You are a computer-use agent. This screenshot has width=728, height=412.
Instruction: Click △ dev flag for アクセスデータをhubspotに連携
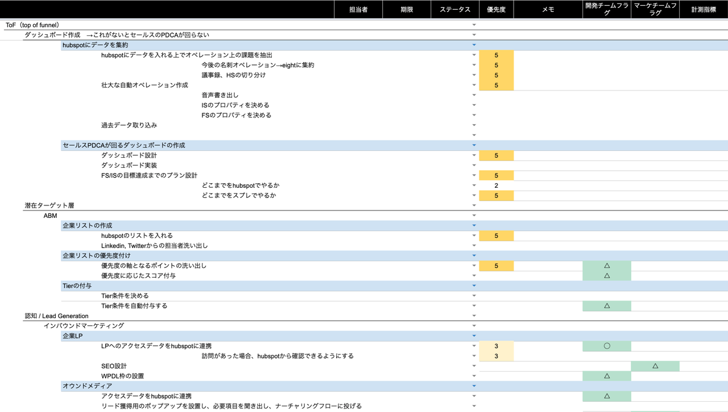tap(607, 396)
